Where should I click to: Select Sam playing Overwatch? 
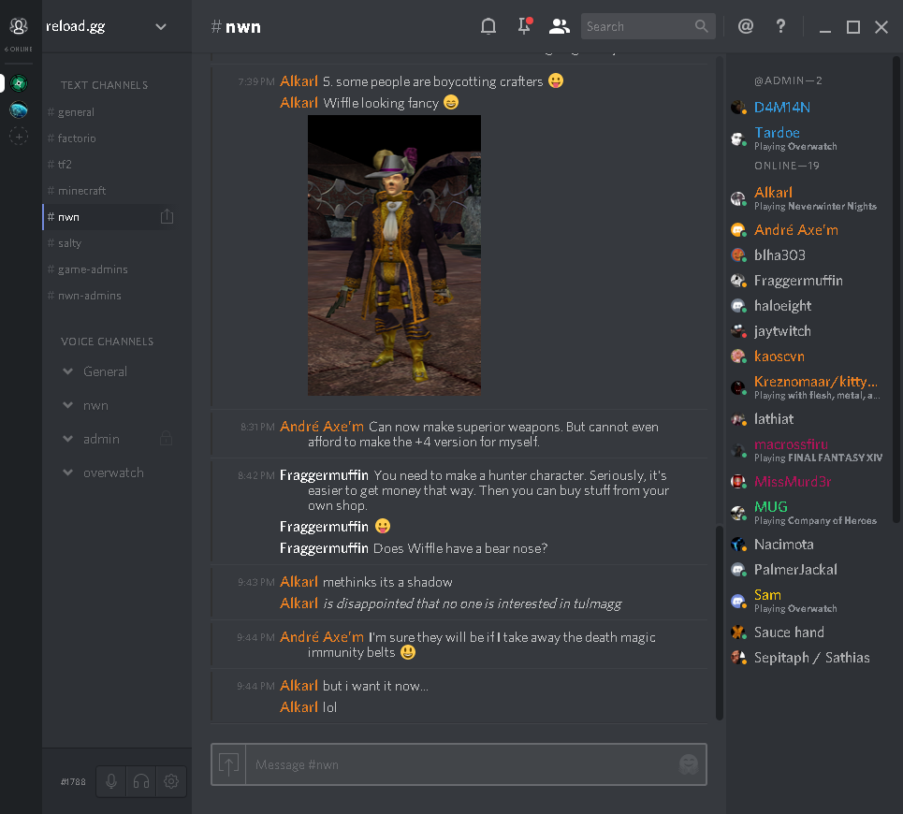click(809, 601)
